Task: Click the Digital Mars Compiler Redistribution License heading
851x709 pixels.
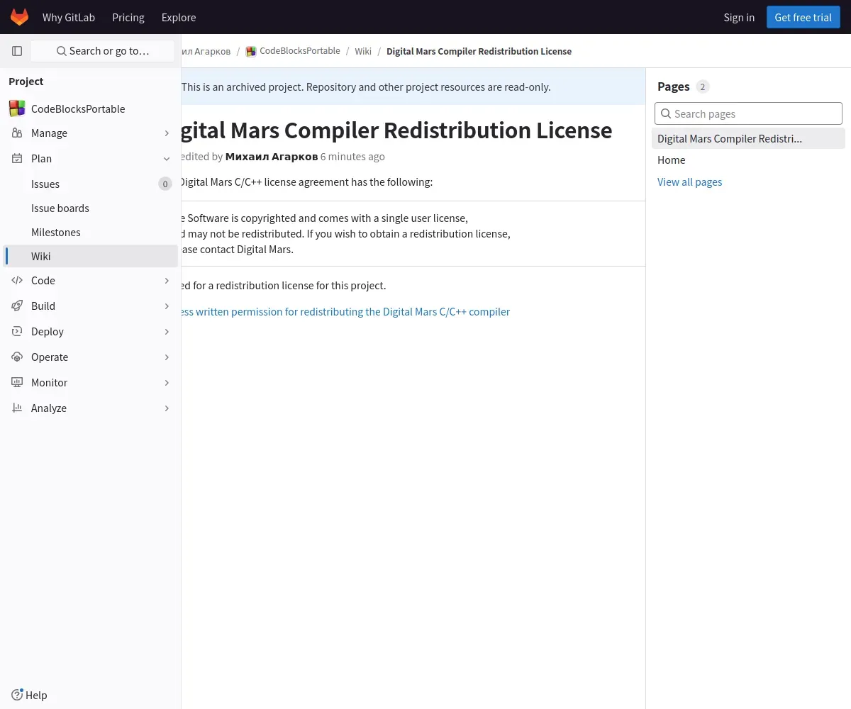Action: 396,130
